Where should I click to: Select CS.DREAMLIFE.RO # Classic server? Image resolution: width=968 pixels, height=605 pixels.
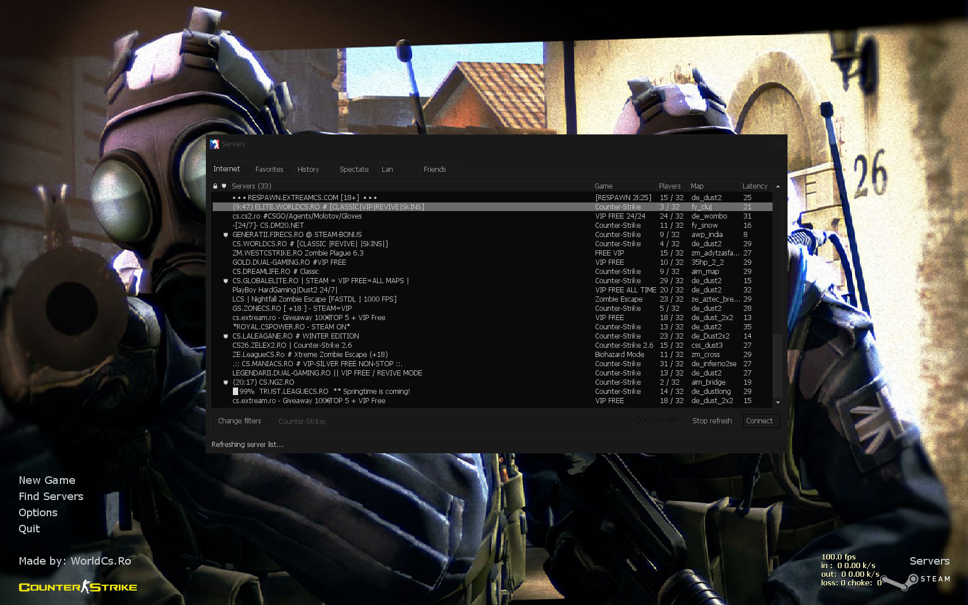pos(492,272)
